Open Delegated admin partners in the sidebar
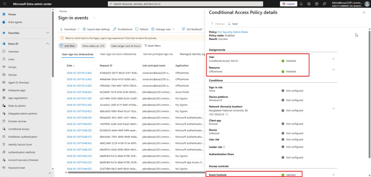371x177 pixels. tap(23, 113)
